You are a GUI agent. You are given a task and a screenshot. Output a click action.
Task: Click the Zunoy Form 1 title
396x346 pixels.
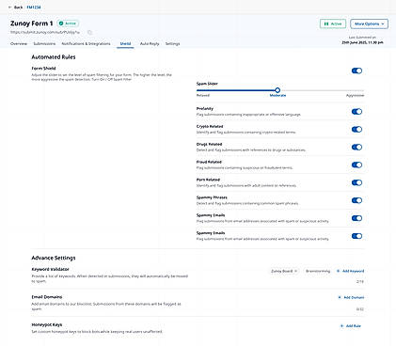31,24
